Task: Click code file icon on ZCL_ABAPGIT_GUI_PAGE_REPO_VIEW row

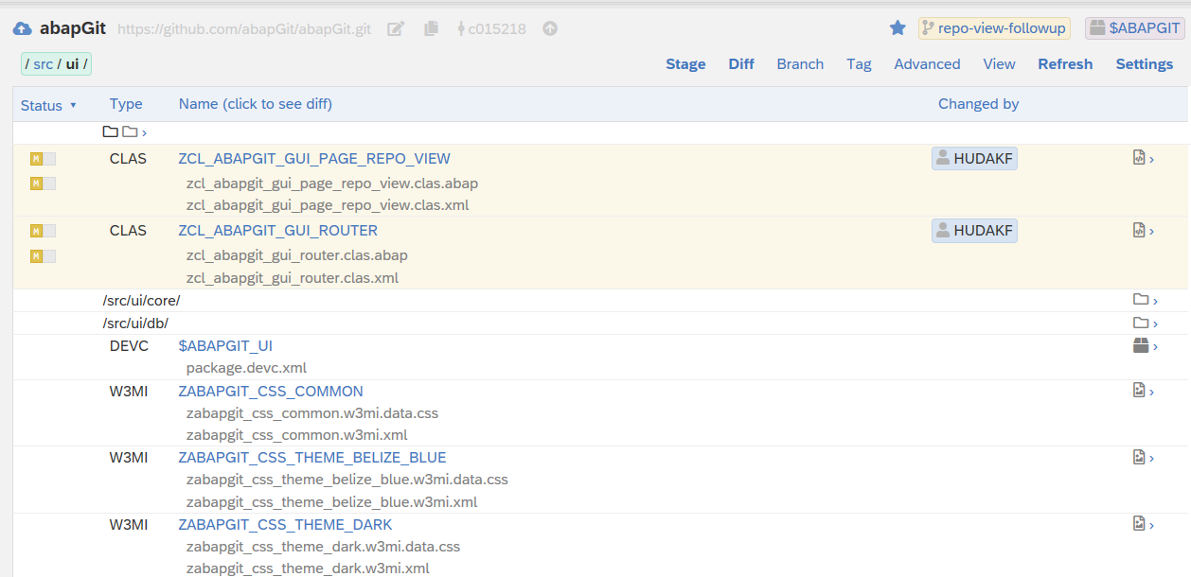Action: (x=1139, y=158)
